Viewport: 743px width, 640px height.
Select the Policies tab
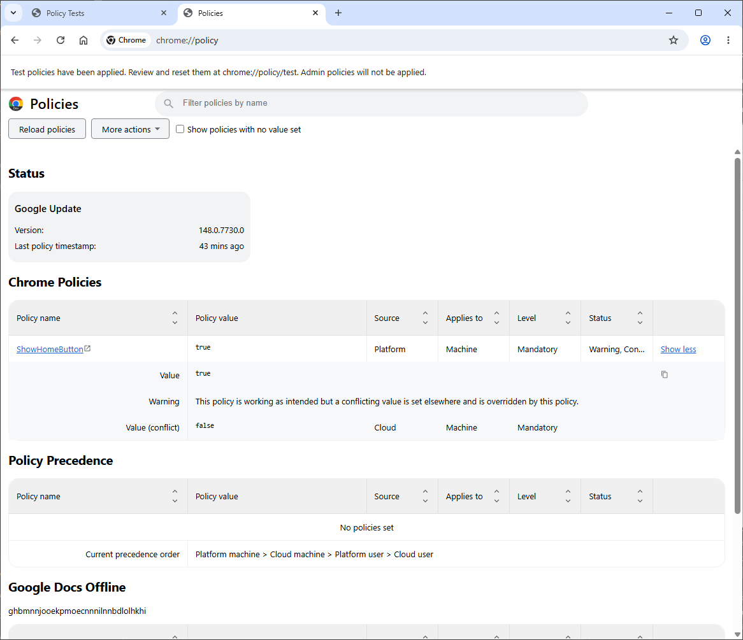(x=251, y=13)
